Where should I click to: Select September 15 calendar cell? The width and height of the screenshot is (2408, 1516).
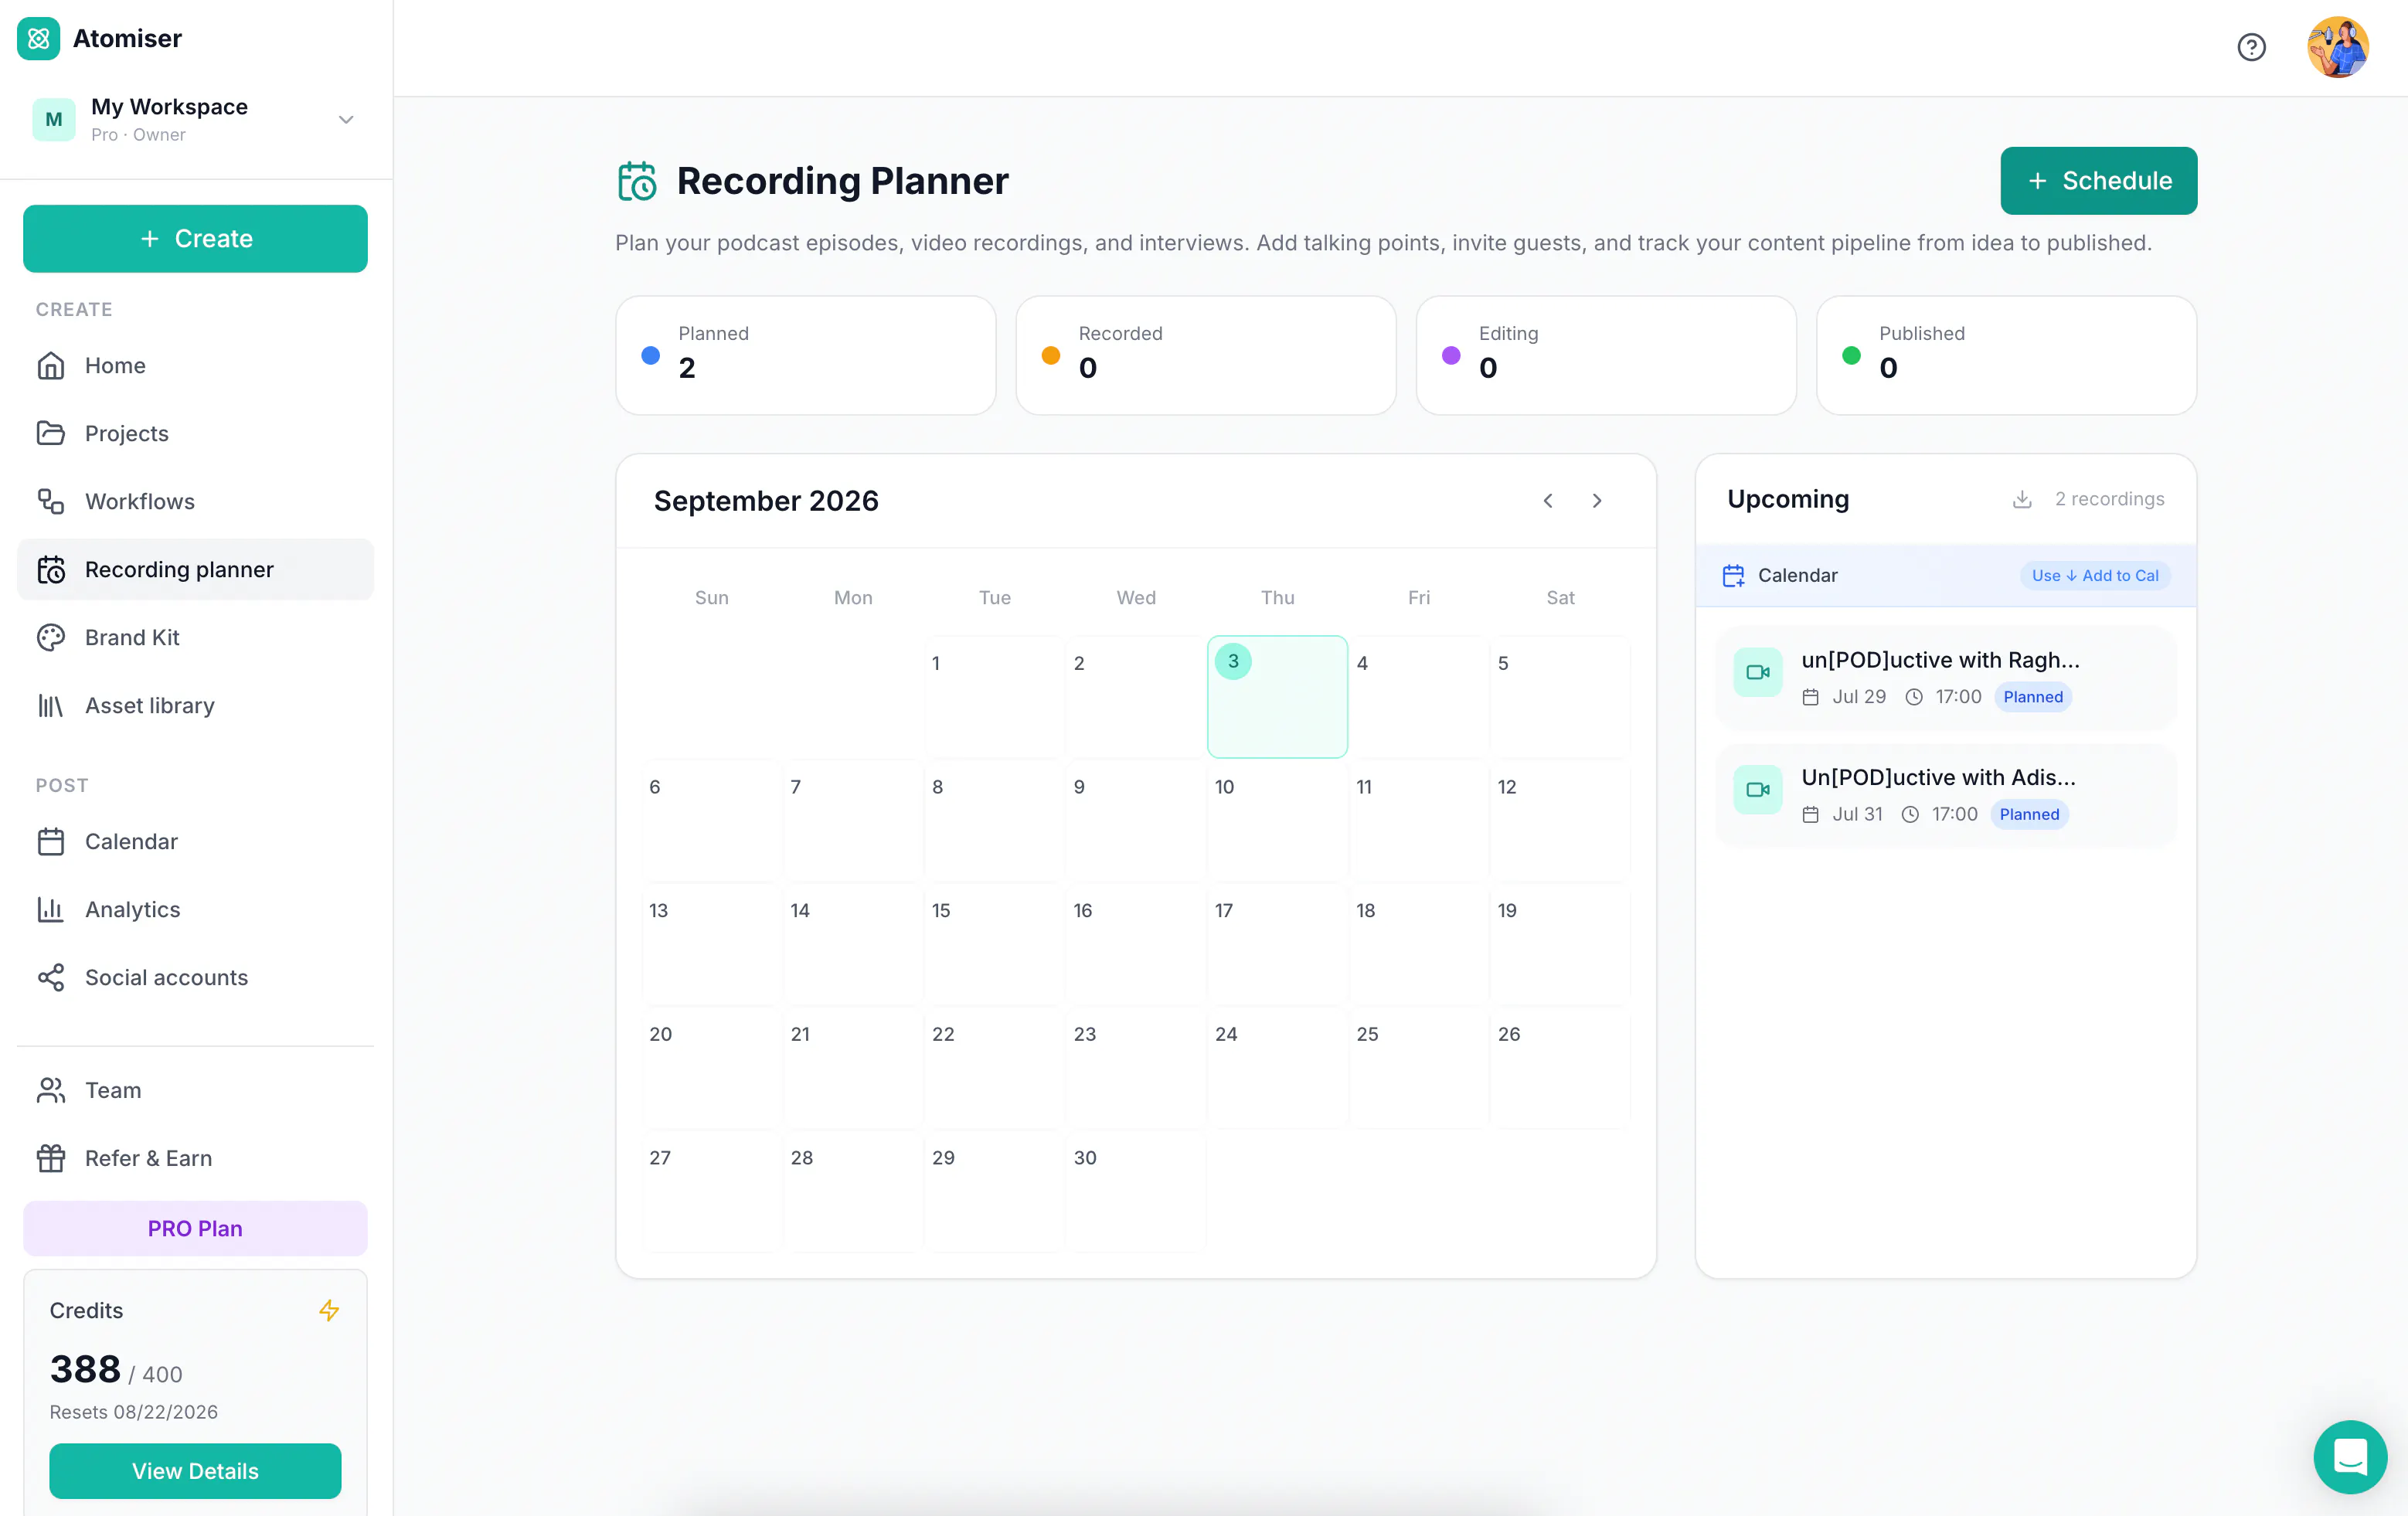tap(994, 944)
